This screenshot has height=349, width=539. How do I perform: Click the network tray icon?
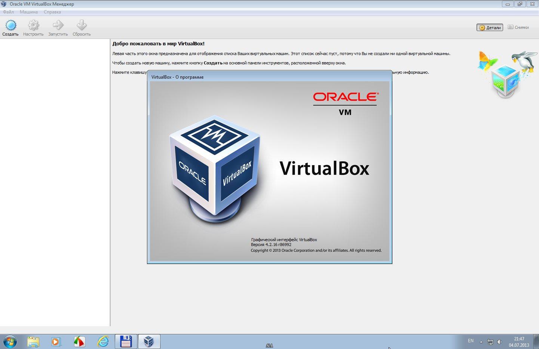click(490, 342)
